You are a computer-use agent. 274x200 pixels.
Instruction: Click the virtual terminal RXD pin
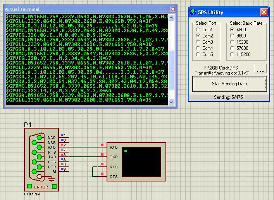tap(102, 146)
